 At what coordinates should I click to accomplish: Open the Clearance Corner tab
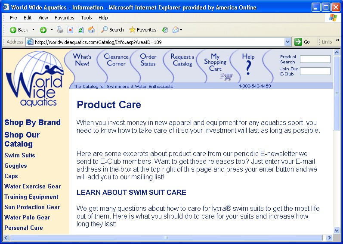[x=116, y=60]
